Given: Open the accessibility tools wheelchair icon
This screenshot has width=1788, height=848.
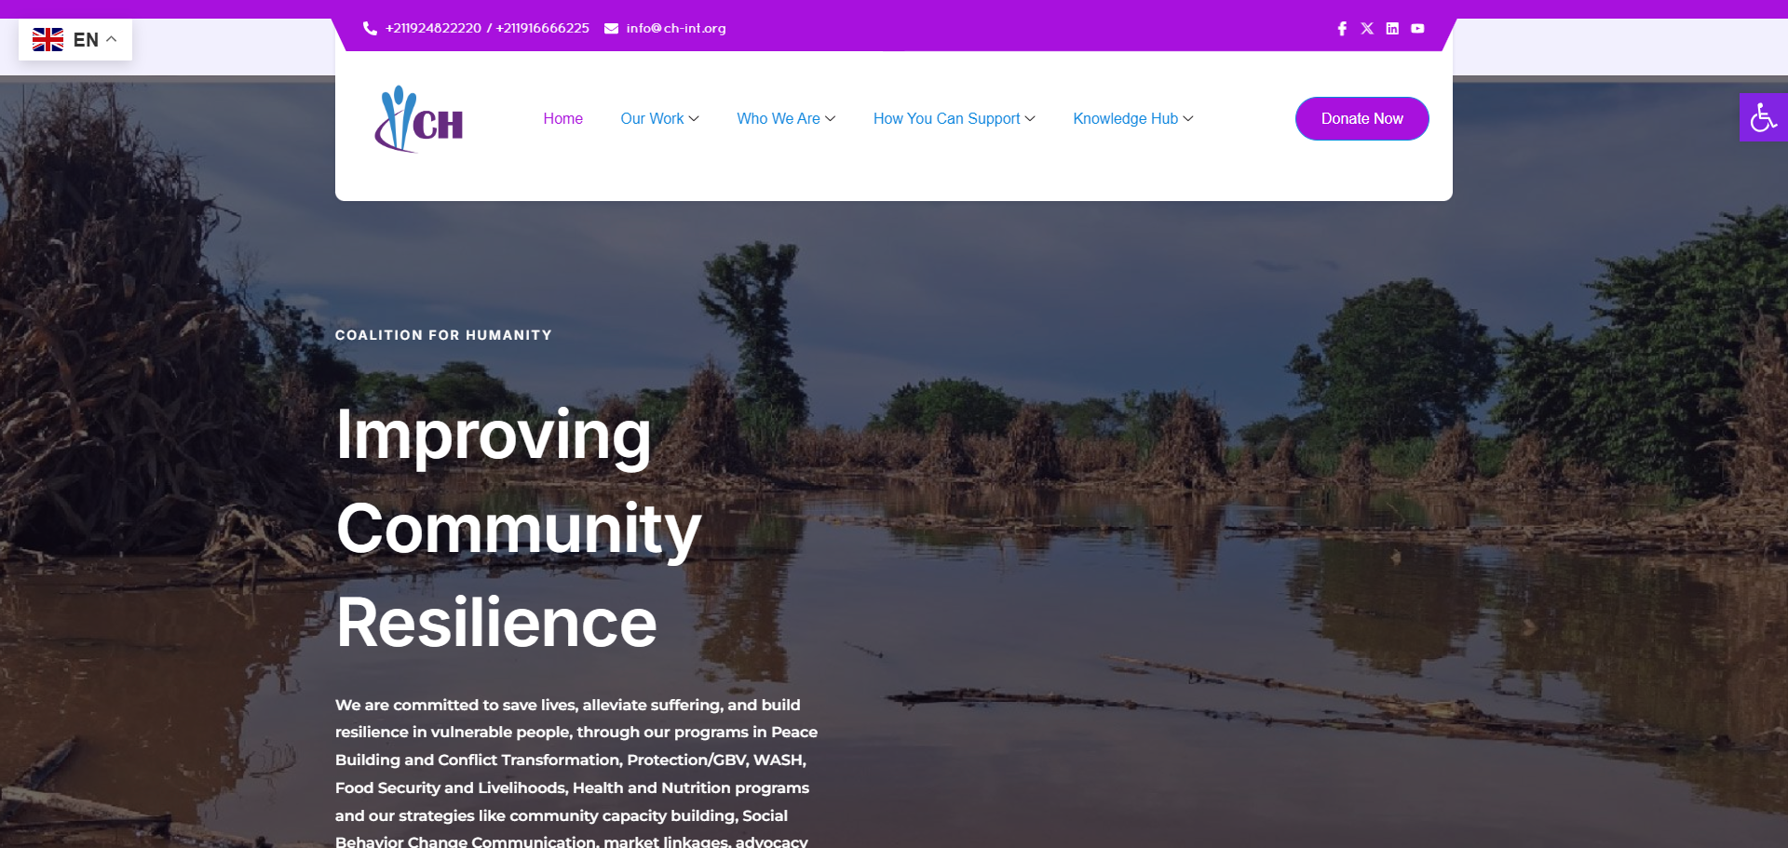Looking at the screenshot, I should click(1763, 117).
